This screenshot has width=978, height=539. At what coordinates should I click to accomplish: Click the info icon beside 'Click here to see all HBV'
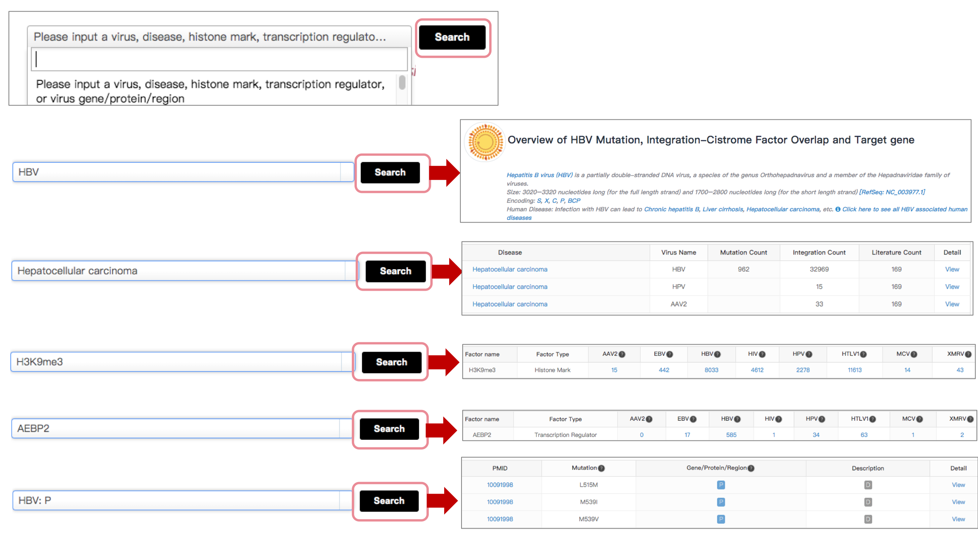click(838, 209)
